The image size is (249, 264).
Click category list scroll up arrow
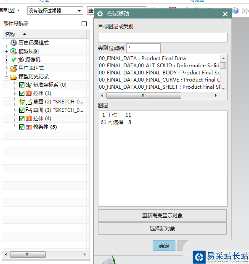click(223, 58)
